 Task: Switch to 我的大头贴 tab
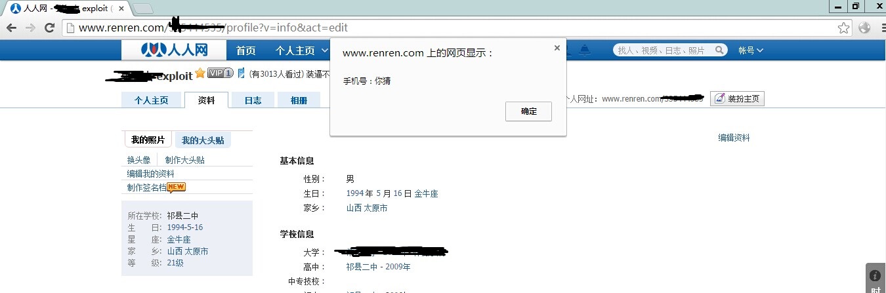(x=203, y=140)
